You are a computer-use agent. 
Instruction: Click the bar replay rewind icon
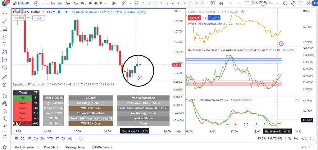pyautogui.click(x=221, y=3)
